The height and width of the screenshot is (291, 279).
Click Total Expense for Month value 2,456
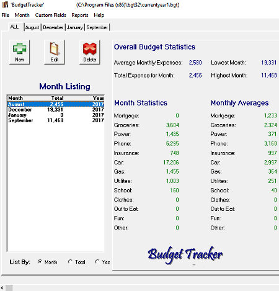pyautogui.click(x=195, y=75)
